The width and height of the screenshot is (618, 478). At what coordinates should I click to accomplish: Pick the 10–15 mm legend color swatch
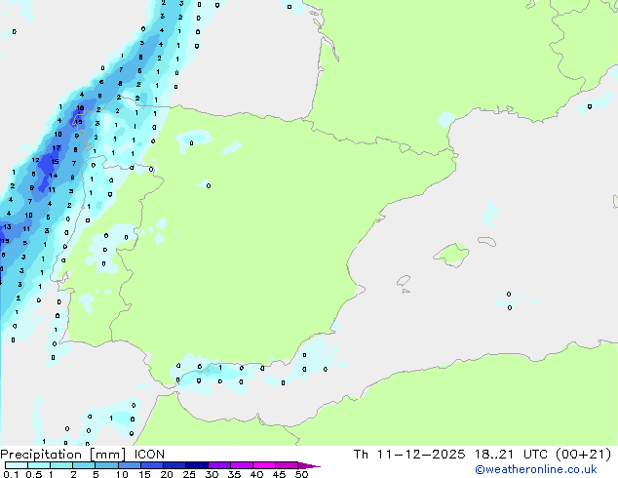pyautogui.click(x=129, y=465)
